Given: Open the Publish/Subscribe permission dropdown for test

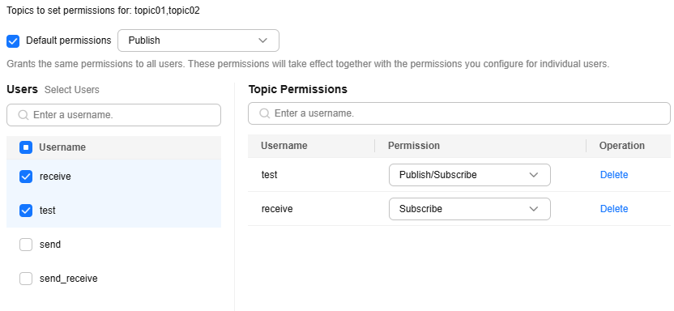Looking at the screenshot, I should [x=469, y=175].
